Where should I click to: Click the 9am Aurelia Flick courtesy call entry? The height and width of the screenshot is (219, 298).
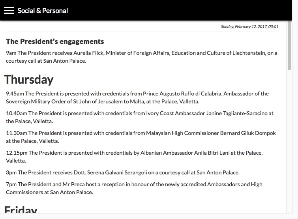tap(142, 57)
